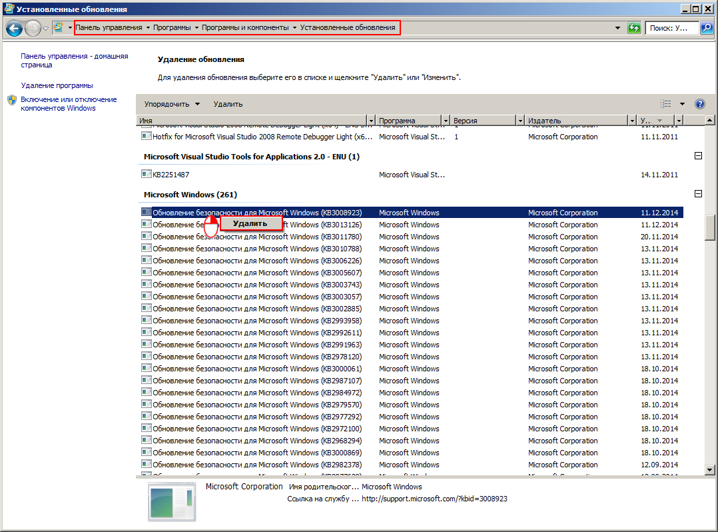
Task: Open the Удаление программы link
Action: (57, 85)
